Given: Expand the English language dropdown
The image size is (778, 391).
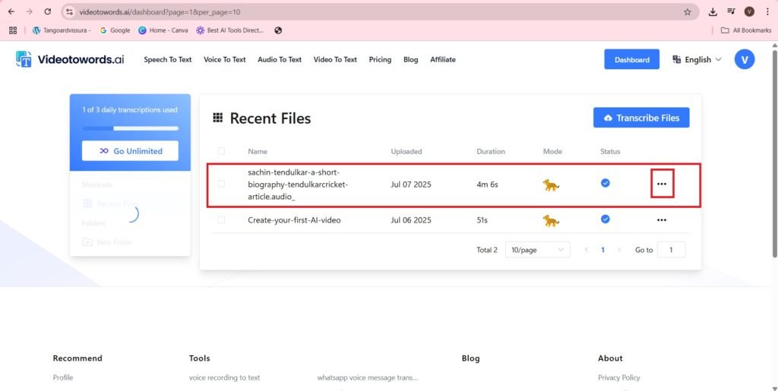Looking at the screenshot, I should (x=697, y=59).
